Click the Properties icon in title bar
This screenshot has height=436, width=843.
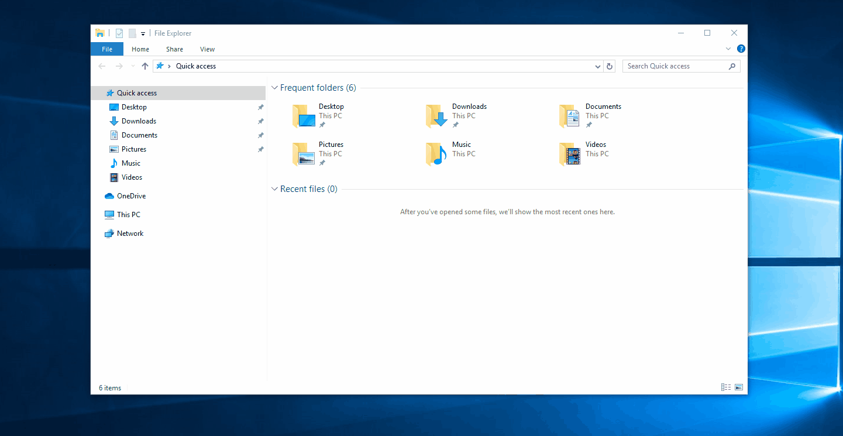tap(119, 33)
